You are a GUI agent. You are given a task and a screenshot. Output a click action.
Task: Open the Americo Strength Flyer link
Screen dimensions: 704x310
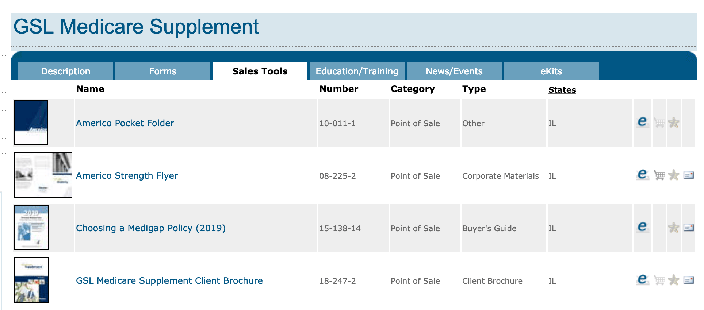click(127, 176)
